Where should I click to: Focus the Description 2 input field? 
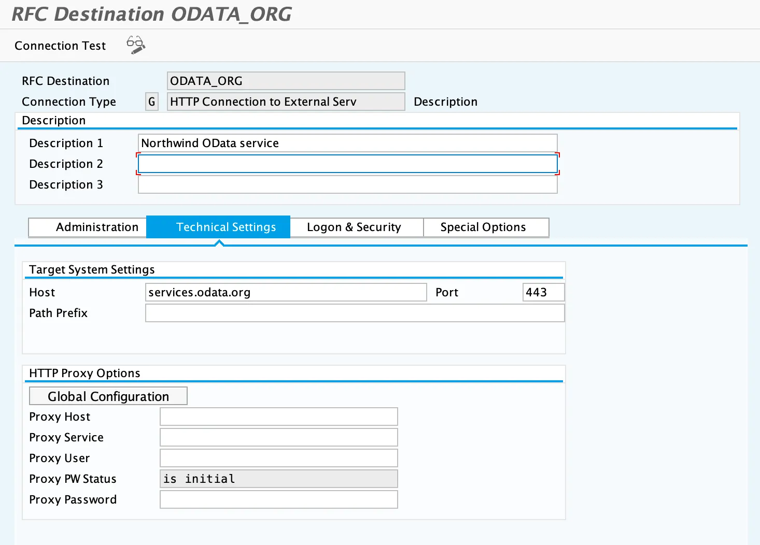point(347,164)
